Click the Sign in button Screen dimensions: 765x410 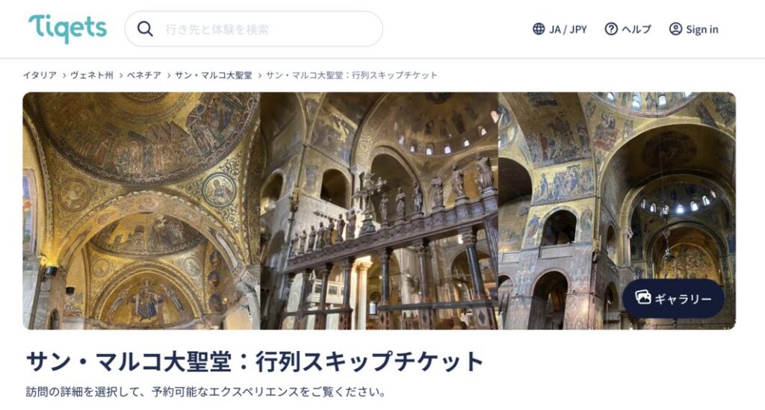tap(694, 29)
